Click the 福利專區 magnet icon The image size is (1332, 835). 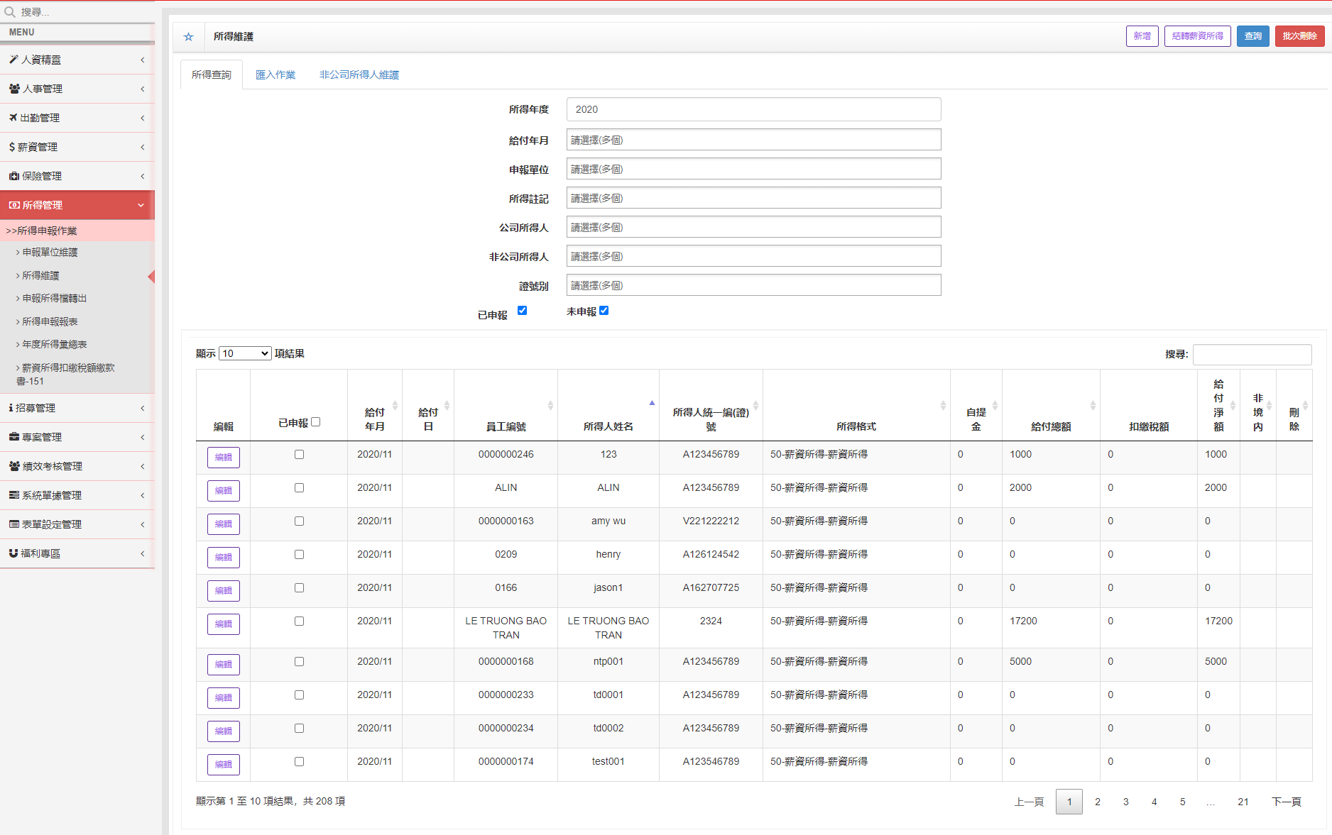tap(13, 553)
